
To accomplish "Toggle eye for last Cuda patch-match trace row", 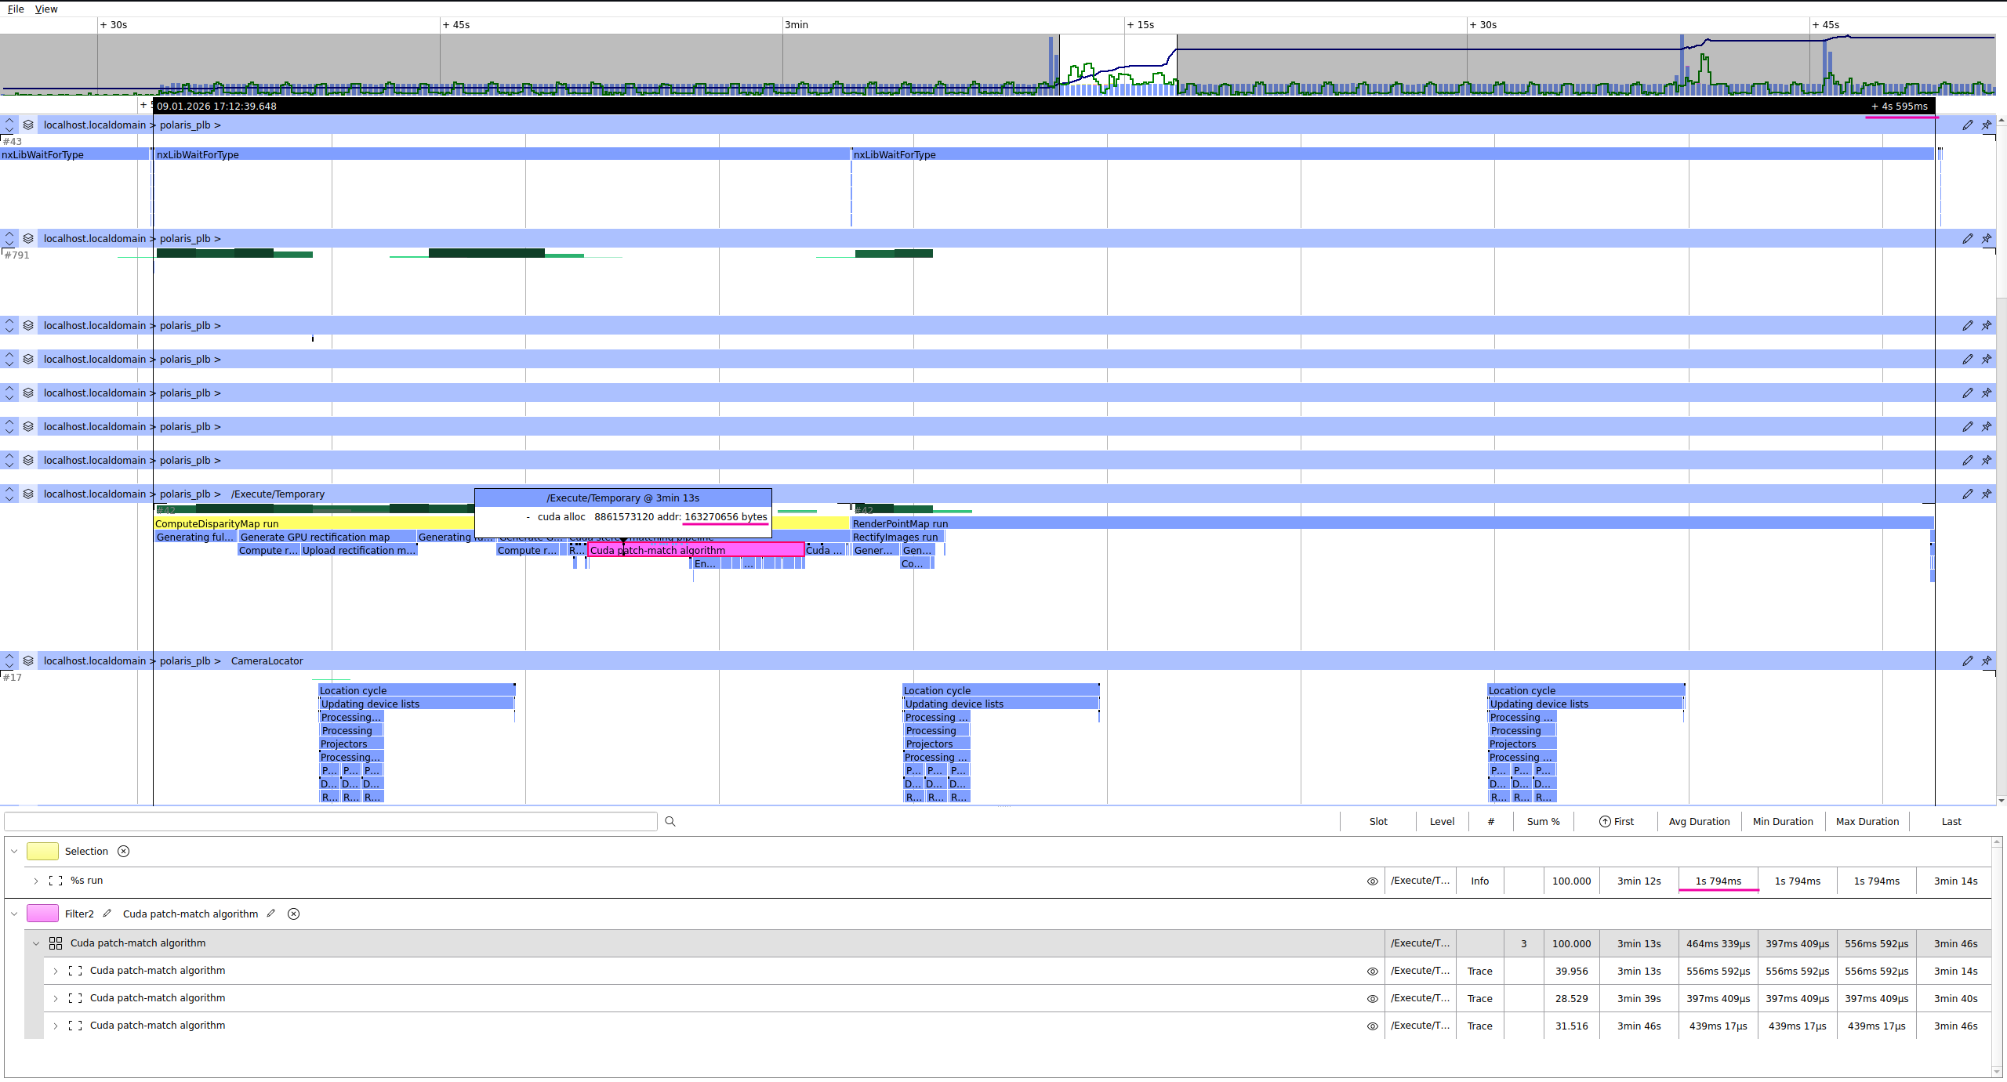I will [1372, 1026].
